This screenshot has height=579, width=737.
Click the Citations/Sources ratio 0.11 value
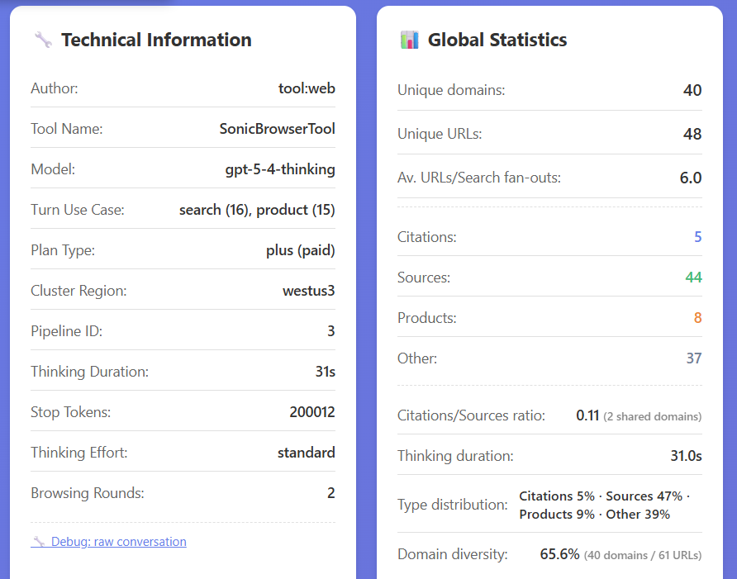pyautogui.click(x=587, y=415)
